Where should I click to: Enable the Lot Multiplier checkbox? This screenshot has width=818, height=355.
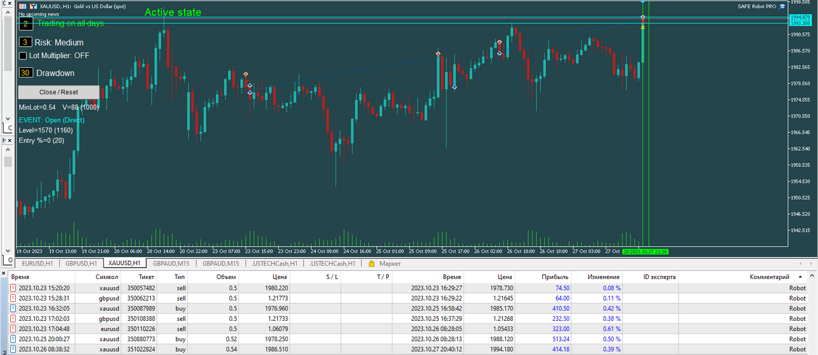coord(23,56)
